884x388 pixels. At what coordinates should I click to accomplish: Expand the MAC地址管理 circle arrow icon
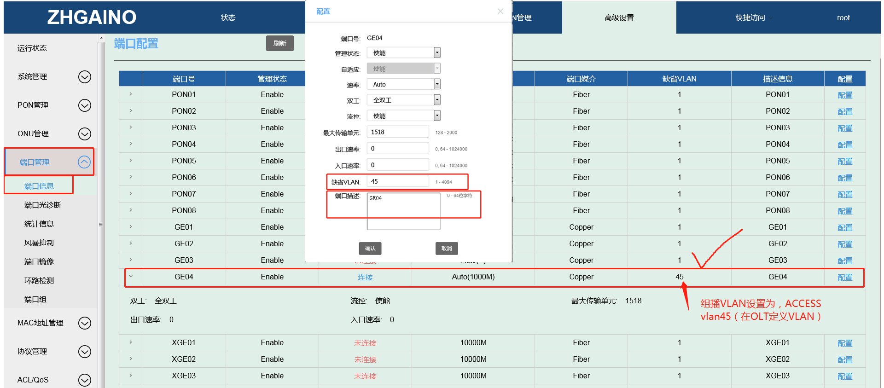click(84, 323)
